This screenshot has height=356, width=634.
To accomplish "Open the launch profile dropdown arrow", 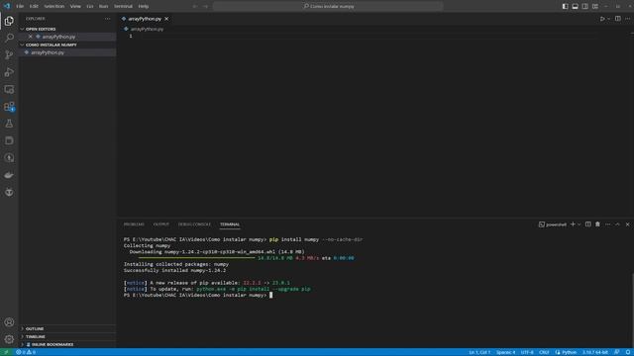I will 579,224.
